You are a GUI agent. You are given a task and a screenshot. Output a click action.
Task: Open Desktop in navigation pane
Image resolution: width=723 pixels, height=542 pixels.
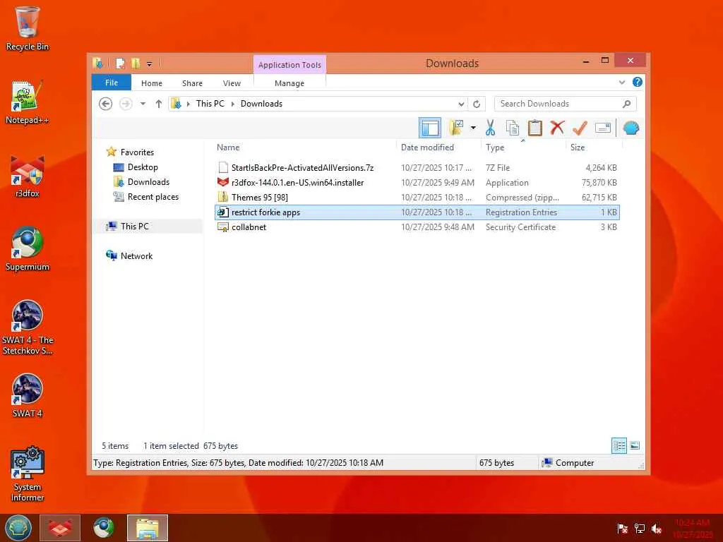[143, 167]
